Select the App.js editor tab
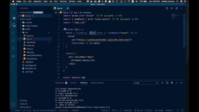Screen dimensions: 199x112 [x=61, y=8]
